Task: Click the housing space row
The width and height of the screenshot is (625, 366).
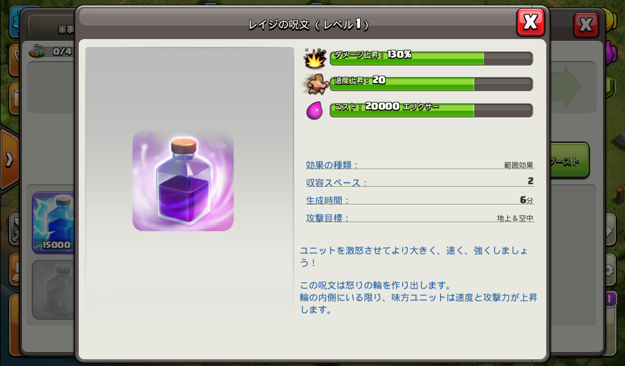Action: (x=420, y=182)
